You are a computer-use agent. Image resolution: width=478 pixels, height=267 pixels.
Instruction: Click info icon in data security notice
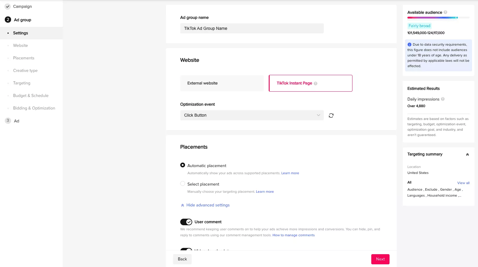(x=410, y=44)
